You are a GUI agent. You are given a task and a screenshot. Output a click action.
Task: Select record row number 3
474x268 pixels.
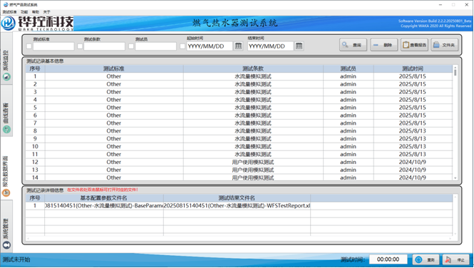click(x=239, y=92)
